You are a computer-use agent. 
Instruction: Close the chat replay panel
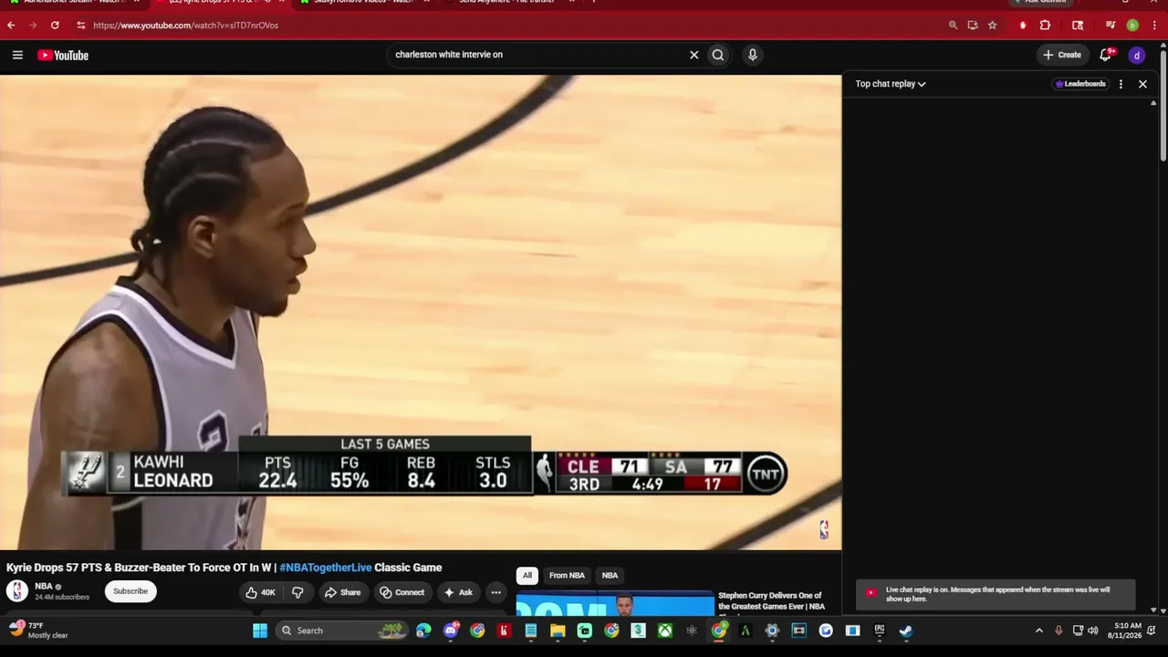coord(1142,84)
